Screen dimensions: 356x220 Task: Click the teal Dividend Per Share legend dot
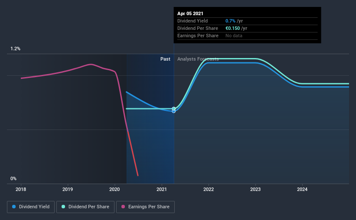coord(63,207)
